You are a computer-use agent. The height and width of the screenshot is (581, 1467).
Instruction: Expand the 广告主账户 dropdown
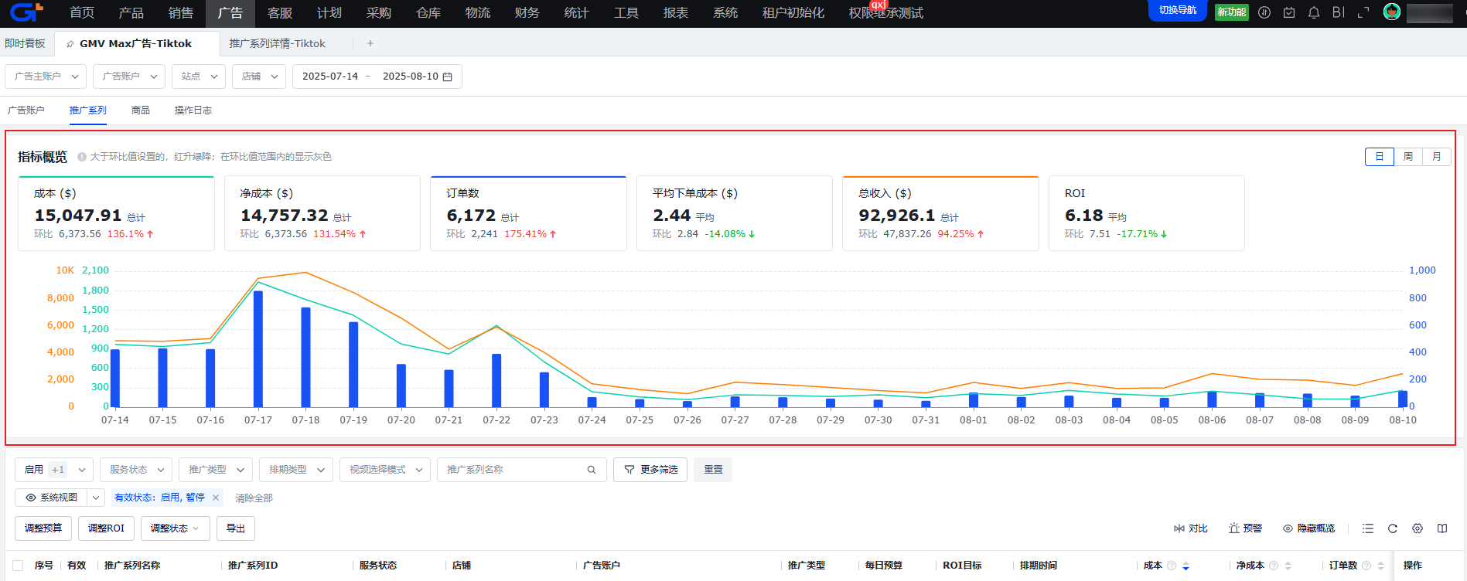coord(46,76)
